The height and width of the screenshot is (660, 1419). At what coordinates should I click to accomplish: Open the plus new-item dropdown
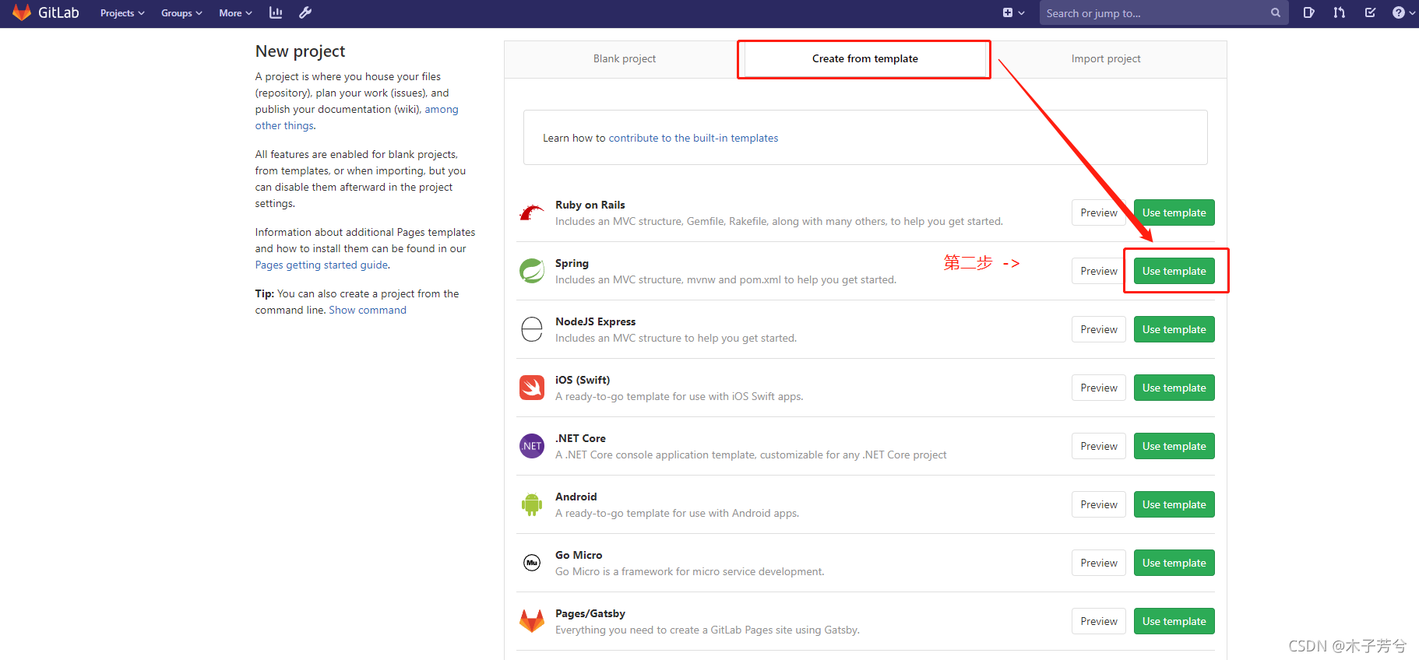click(1013, 12)
